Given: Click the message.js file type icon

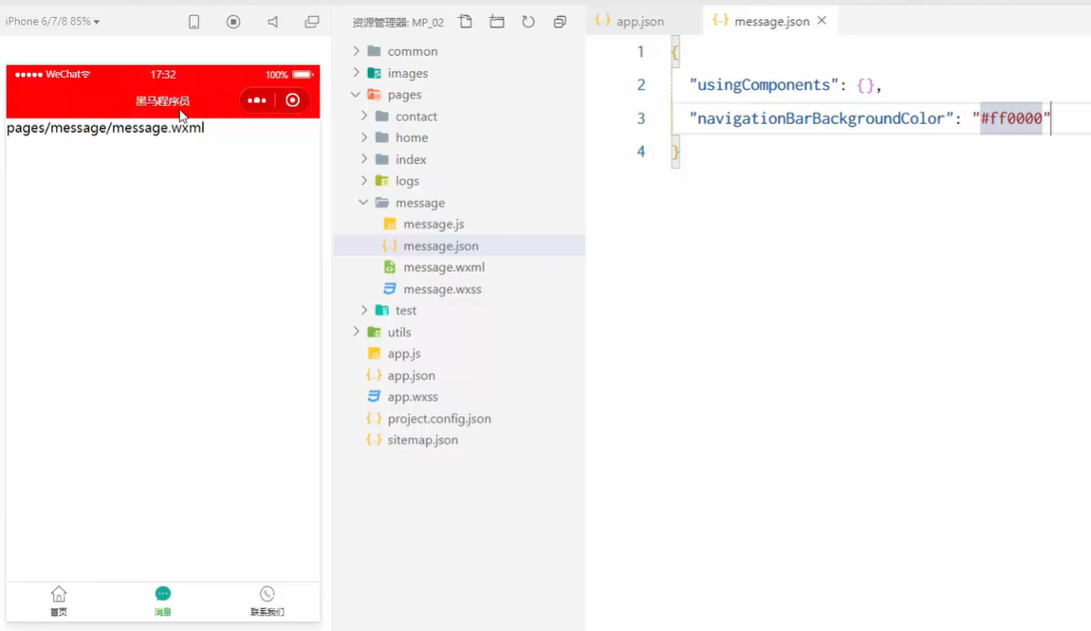Looking at the screenshot, I should [390, 224].
